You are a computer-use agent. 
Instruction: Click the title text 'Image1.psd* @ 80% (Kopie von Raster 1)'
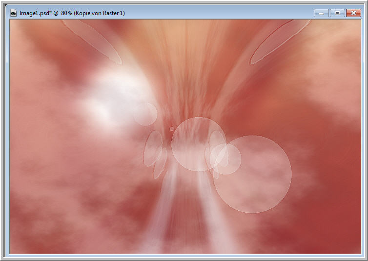click(x=72, y=13)
